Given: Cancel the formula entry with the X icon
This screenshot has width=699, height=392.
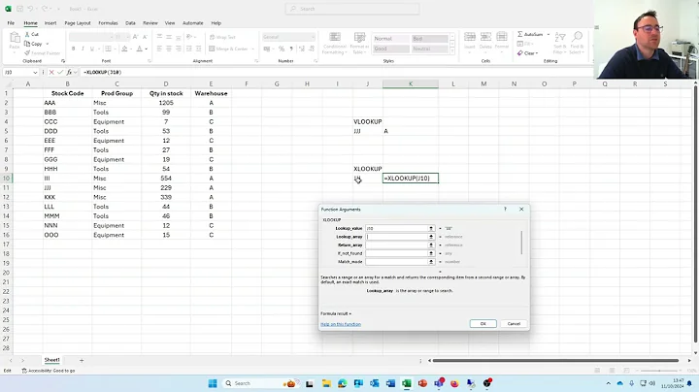Looking at the screenshot, I should coord(51,72).
